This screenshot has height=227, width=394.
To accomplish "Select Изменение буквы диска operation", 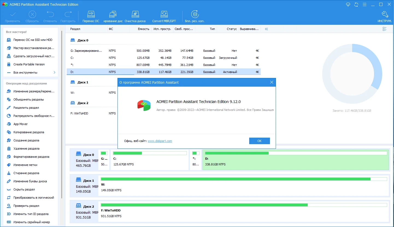I will coord(31,181).
